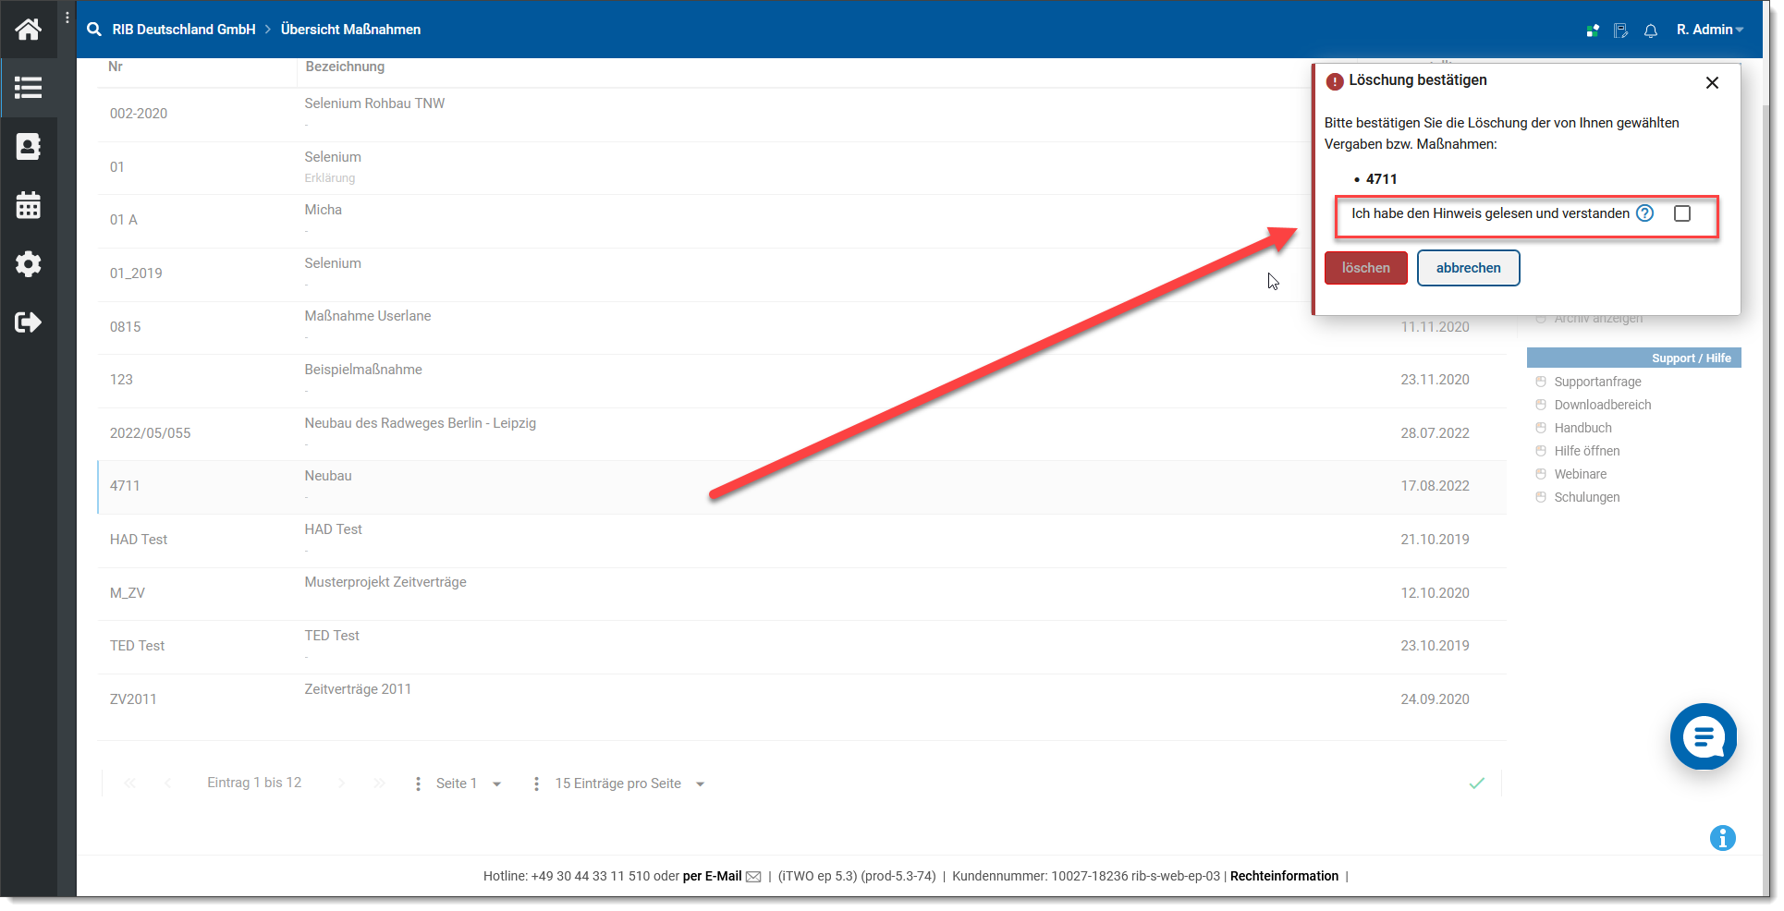Open the Handbuch menu entry
Screen dimensions: 1784x911
pos(1582,428)
